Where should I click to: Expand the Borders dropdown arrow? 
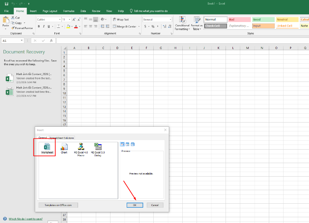tap(62, 26)
